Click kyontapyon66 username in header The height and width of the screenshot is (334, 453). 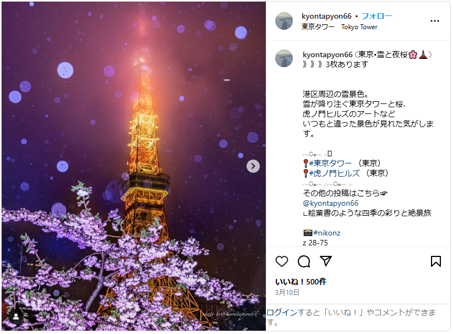pos(326,16)
